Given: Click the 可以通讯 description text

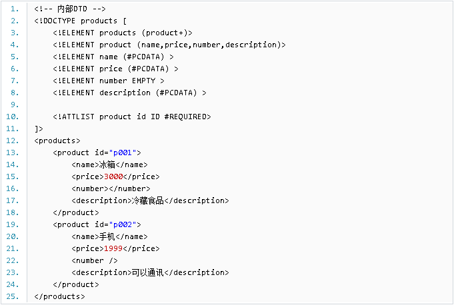Looking at the screenshot, I should pyautogui.click(x=147, y=272).
